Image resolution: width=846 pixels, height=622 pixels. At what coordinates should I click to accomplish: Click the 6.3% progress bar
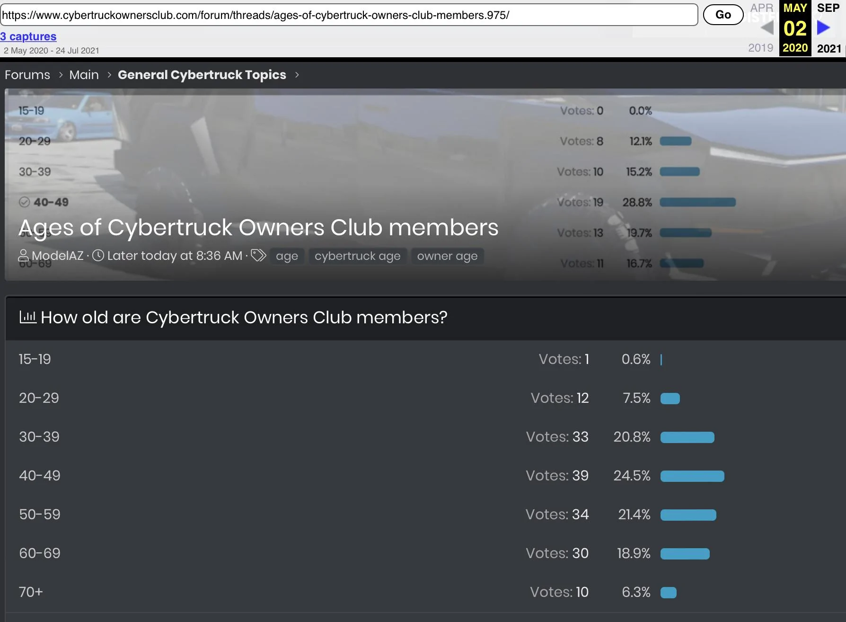coord(669,593)
